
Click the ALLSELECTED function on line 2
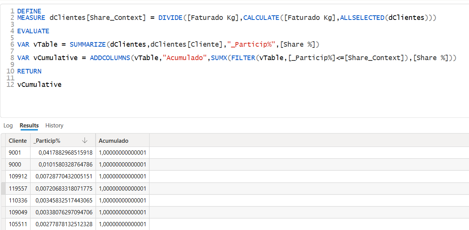(x=362, y=17)
